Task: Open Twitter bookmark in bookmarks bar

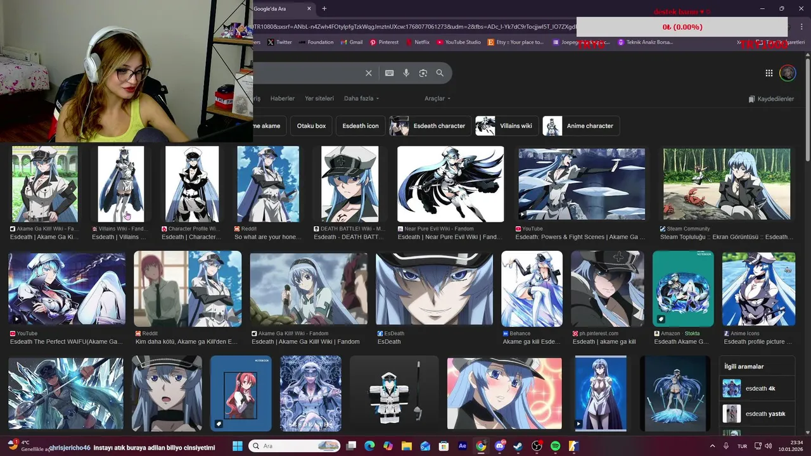Action: click(279, 42)
